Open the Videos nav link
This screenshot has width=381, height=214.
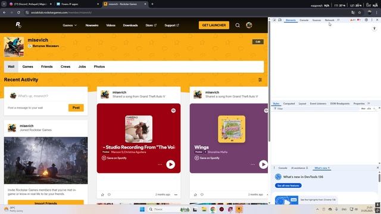tap(111, 25)
